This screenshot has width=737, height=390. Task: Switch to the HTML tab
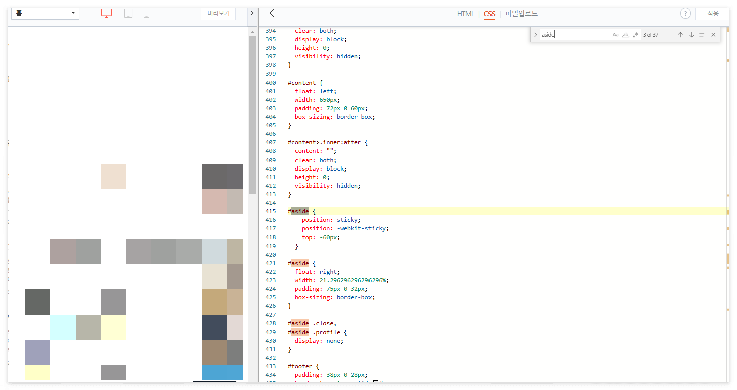pos(466,14)
